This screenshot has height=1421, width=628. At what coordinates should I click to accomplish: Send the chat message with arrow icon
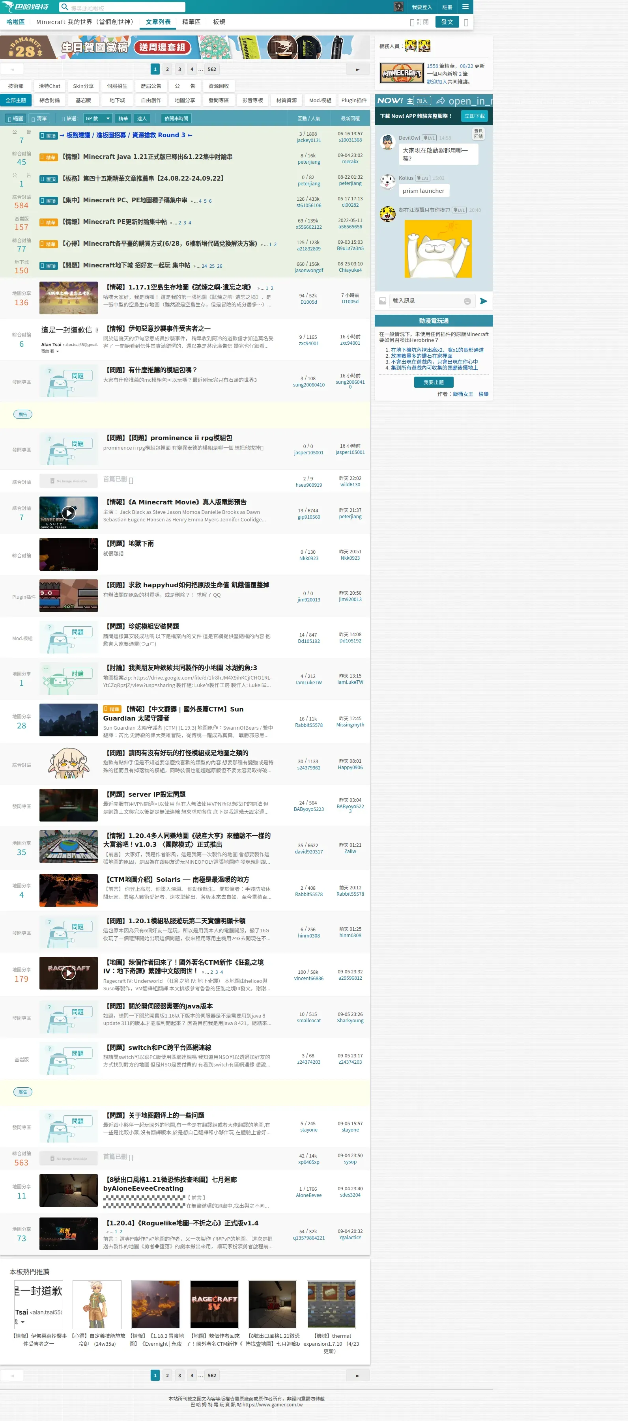click(x=483, y=301)
